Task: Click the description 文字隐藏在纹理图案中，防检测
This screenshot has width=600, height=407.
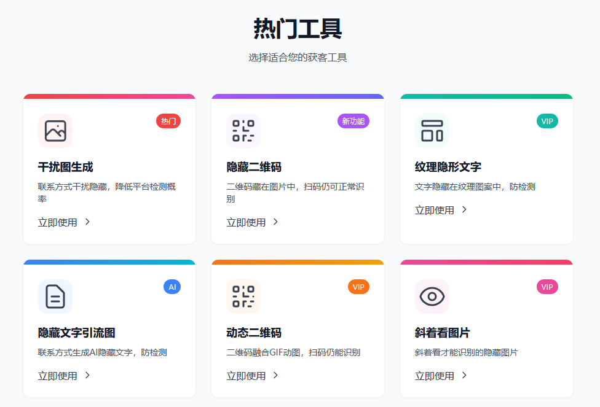Action: point(475,187)
